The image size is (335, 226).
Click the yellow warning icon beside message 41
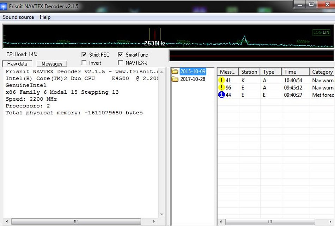click(221, 80)
